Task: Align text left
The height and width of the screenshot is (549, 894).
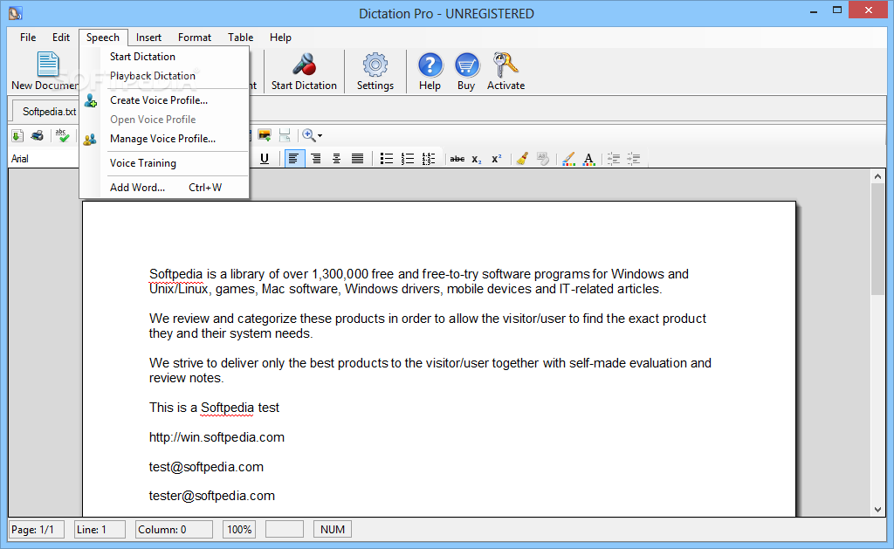Action: click(x=294, y=159)
